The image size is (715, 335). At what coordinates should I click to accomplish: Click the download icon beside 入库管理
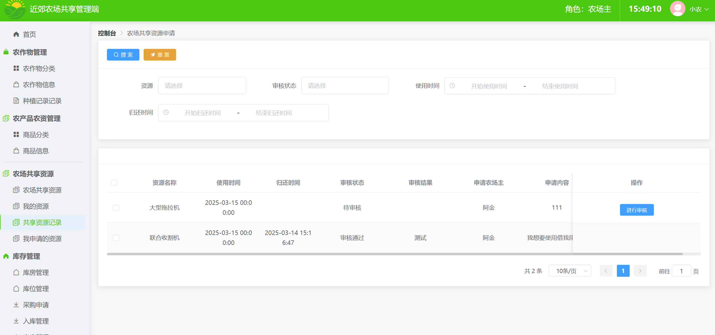(x=16, y=321)
